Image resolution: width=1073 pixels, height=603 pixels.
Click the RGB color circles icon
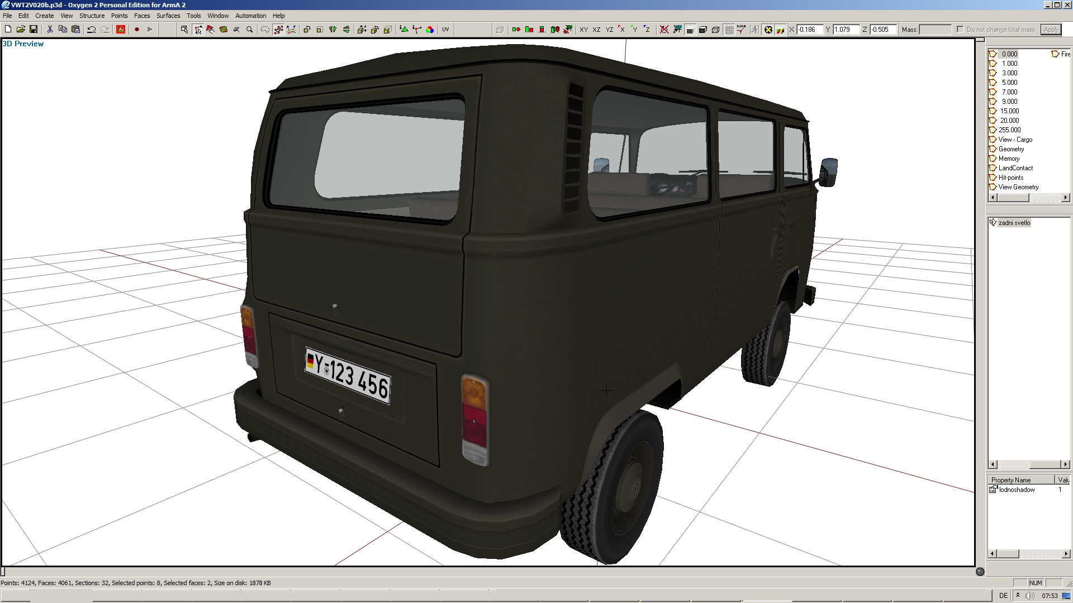click(430, 30)
